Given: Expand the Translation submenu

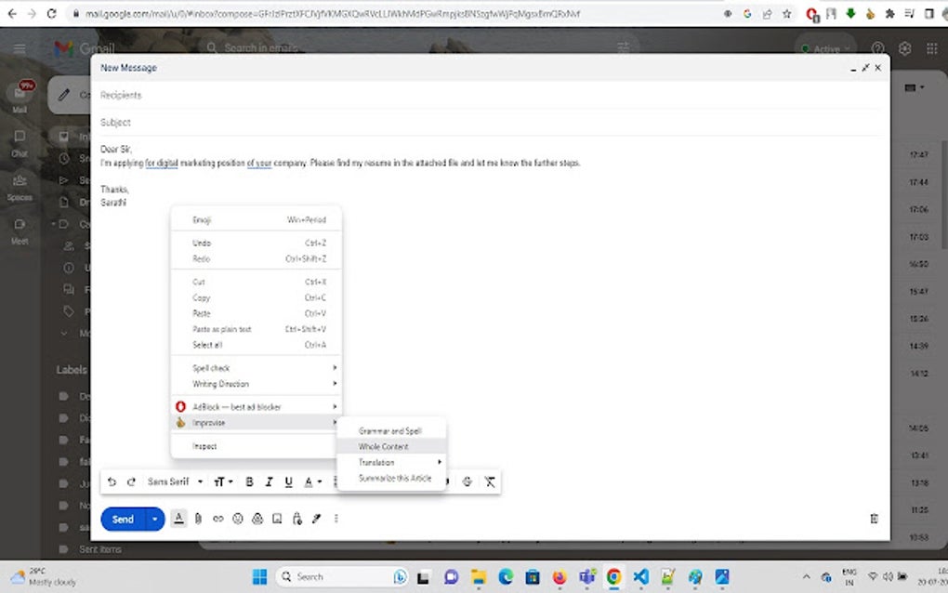Looking at the screenshot, I should (387, 462).
